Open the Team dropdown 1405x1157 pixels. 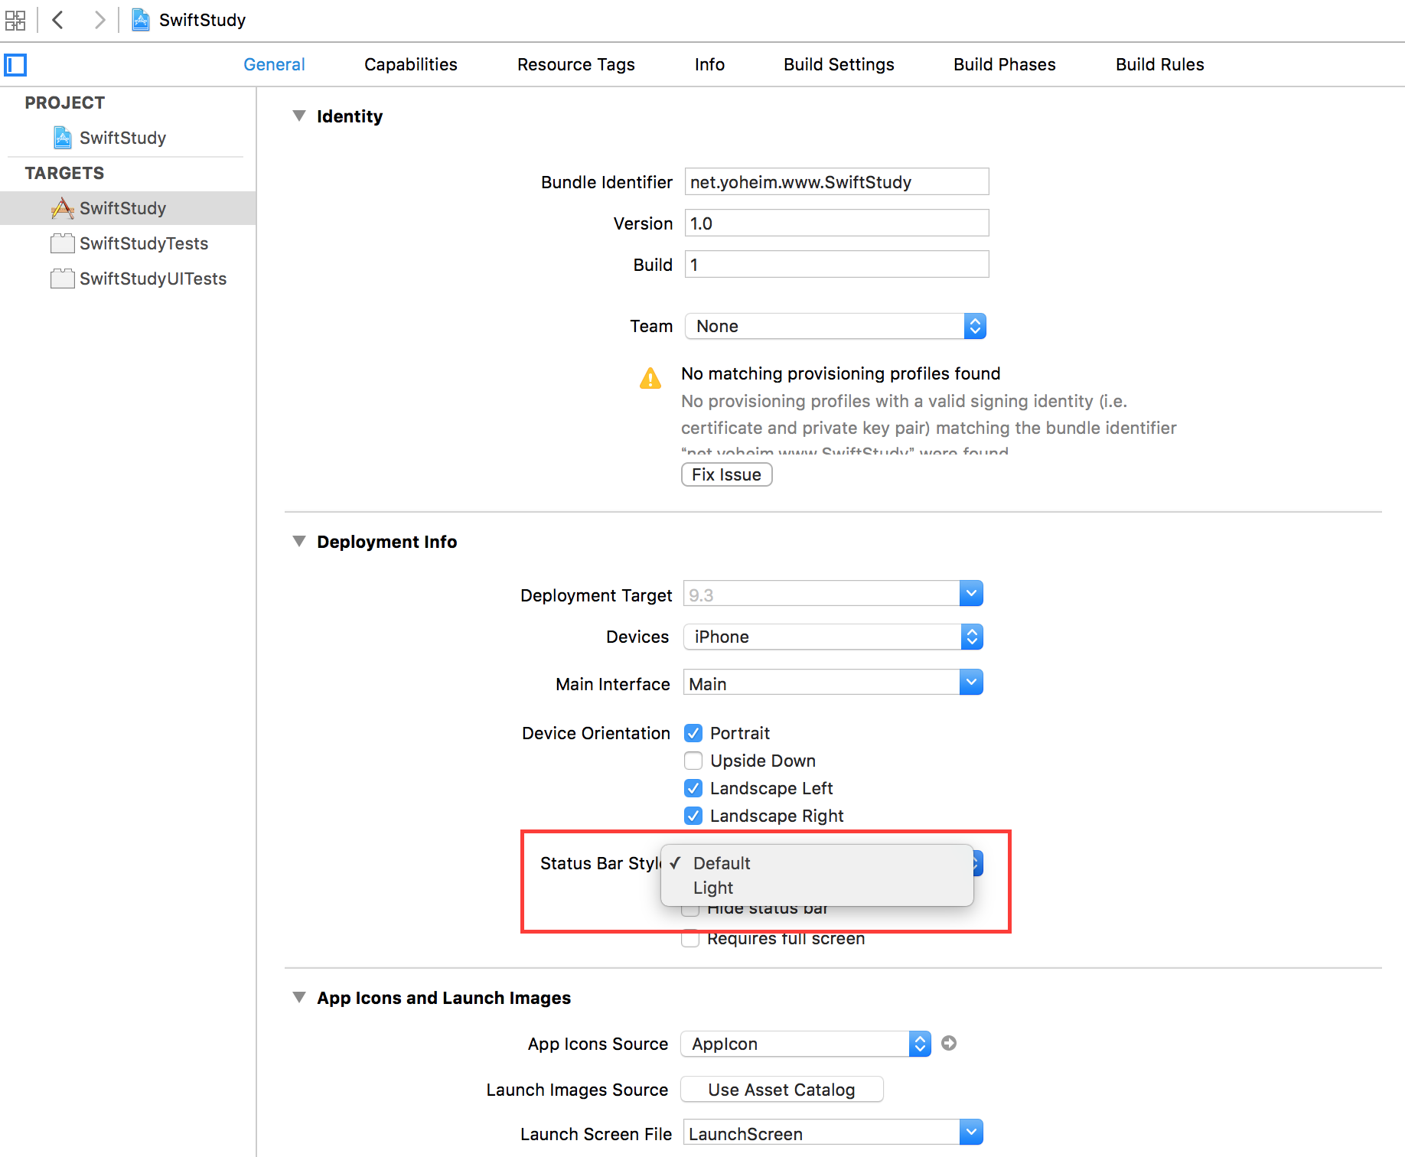pyautogui.click(x=836, y=326)
